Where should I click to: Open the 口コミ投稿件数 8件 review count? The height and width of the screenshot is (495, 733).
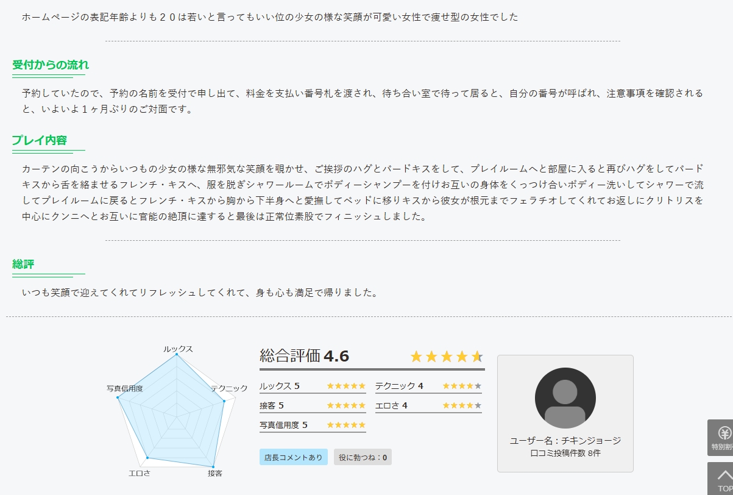(x=565, y=453)
